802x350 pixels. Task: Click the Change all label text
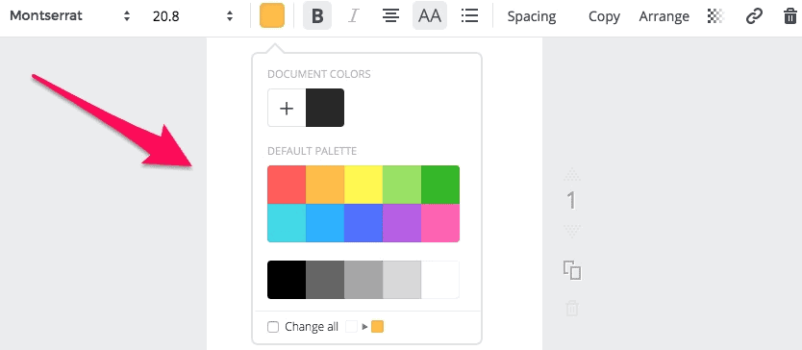coord(312,327)
